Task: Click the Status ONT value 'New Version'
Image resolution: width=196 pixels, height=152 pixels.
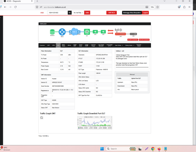Action: 56,108
